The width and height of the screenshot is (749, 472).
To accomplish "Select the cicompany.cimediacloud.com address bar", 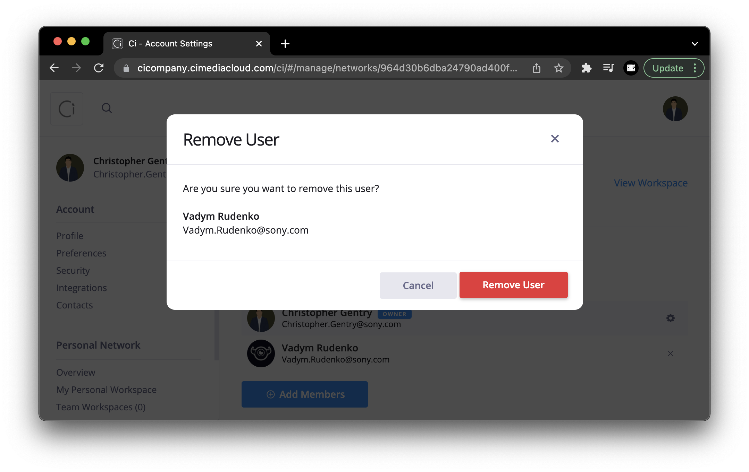I will coord(327,68).
